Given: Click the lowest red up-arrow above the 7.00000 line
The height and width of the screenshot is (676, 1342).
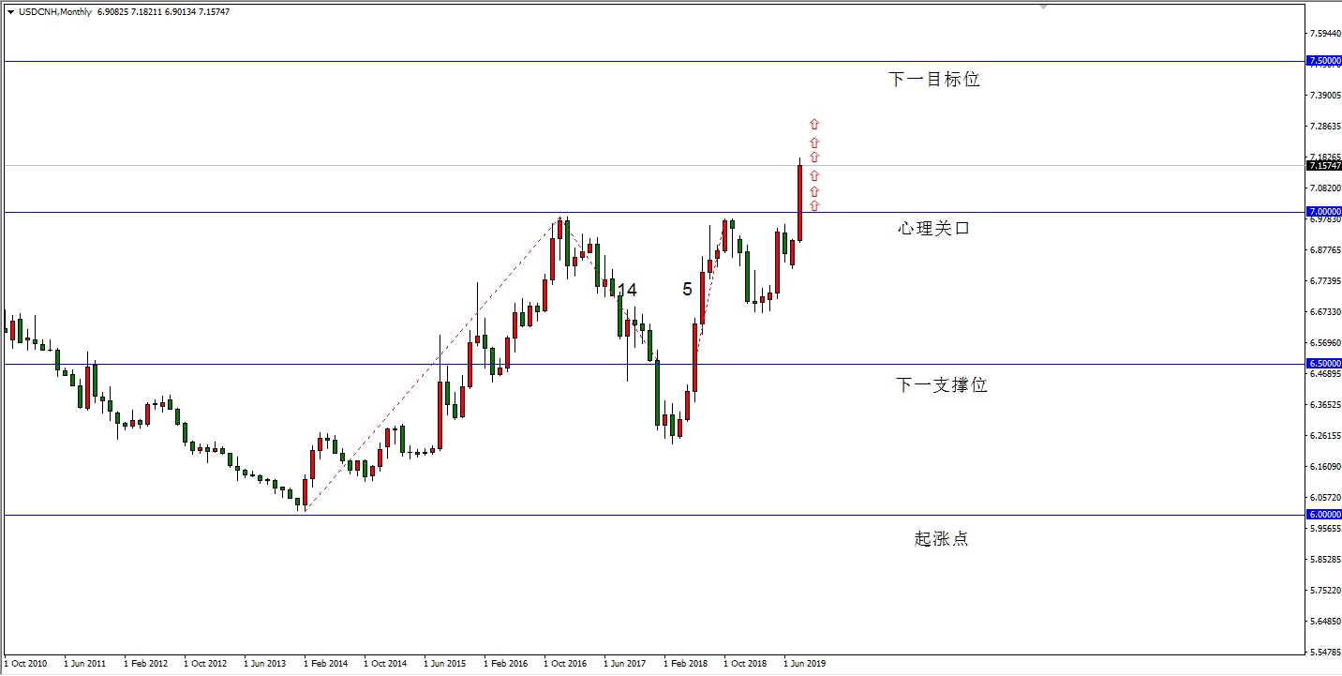Looking at the screenshot, I should (x=814, y=205).
